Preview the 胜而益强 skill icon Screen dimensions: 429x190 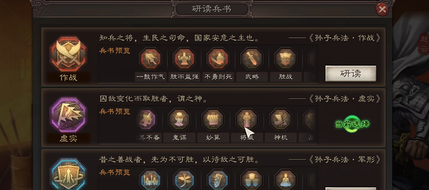[x=184, y=58]
